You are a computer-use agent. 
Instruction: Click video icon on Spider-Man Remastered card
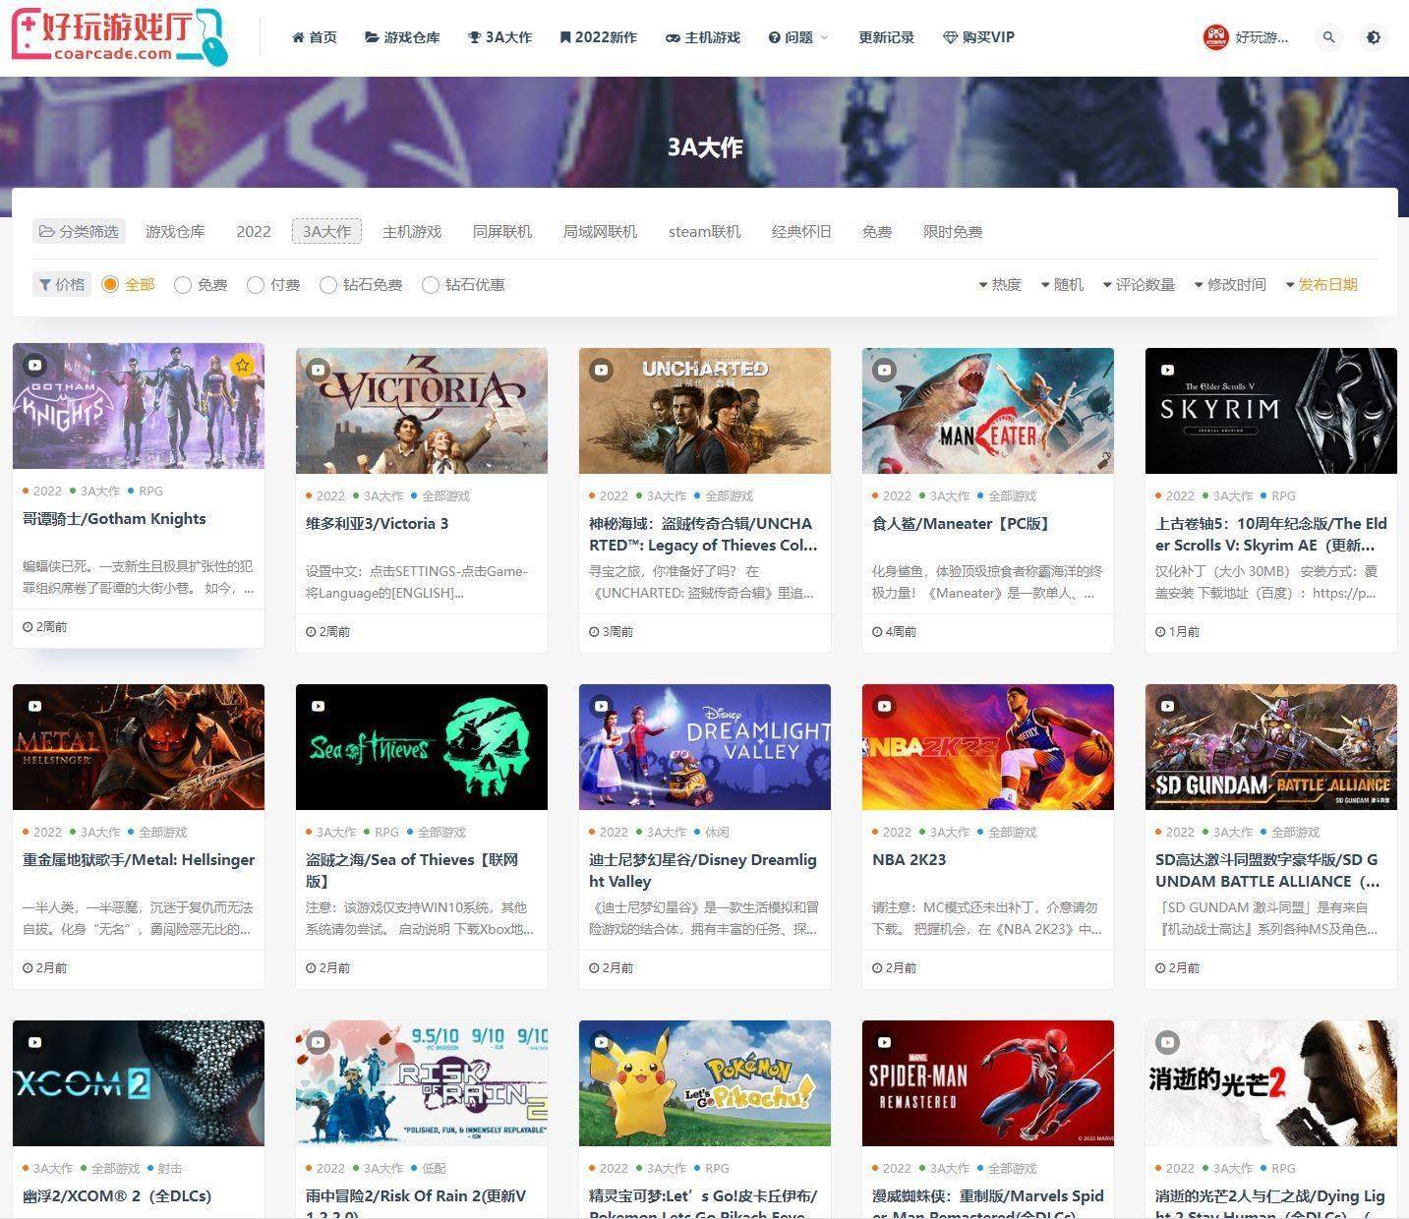(x=884, y=1042)
